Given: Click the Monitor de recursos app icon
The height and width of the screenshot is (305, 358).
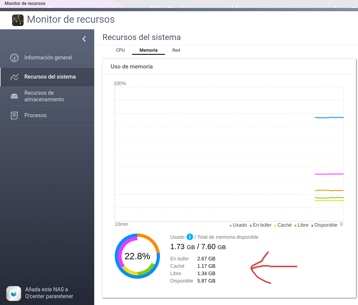Looking at the screenshot, I should tap(18, 20).
